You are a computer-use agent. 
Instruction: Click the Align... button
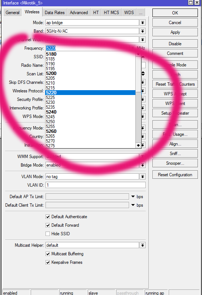175,144
